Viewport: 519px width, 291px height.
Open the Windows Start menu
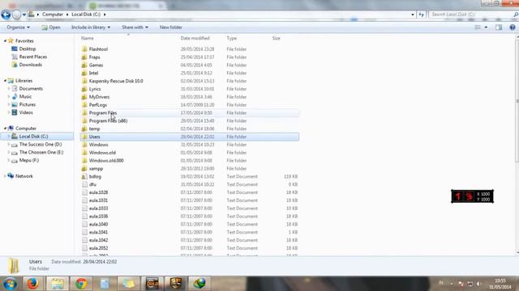coord(10,284)
